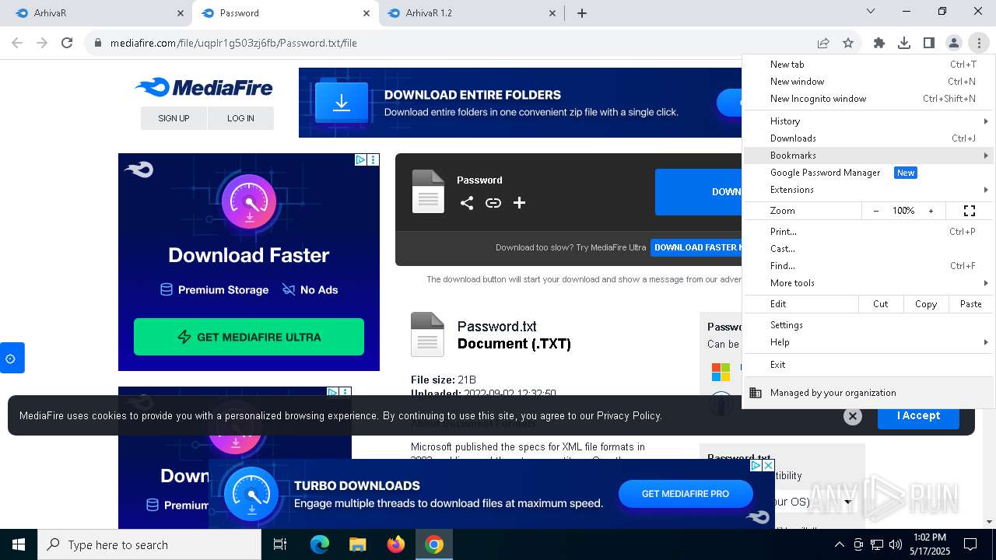
Task: Dismiss cookie banner with X icon
Action: 853,416
